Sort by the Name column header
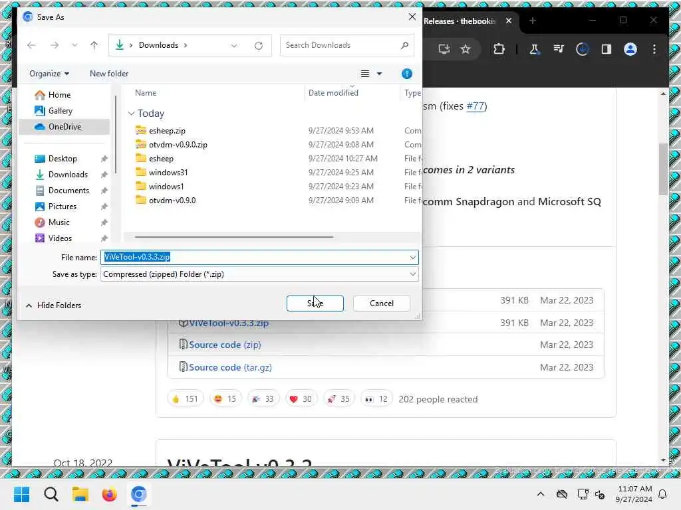The width and height of the screenshot is (681, 510). (x=146, y=93)
